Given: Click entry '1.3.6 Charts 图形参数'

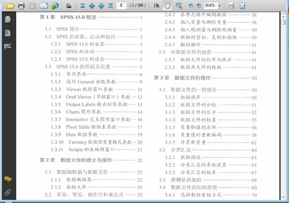Looking at the screenshot, I should pos(76,112).
